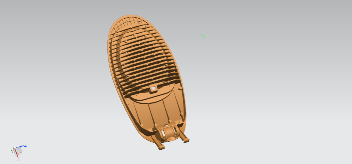Screen dimensions: 352x164
Task: Click the red X letter below the triad
Action: pos(18,159)
